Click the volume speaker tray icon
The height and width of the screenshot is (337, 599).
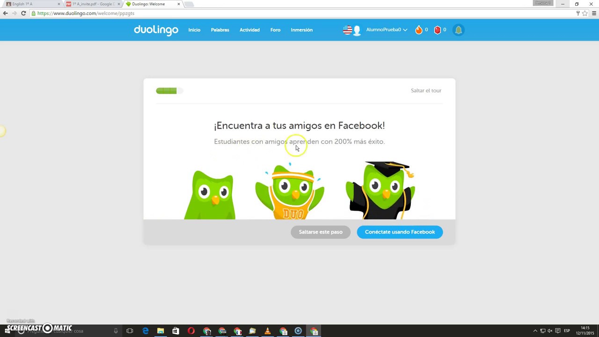[550, 331]
